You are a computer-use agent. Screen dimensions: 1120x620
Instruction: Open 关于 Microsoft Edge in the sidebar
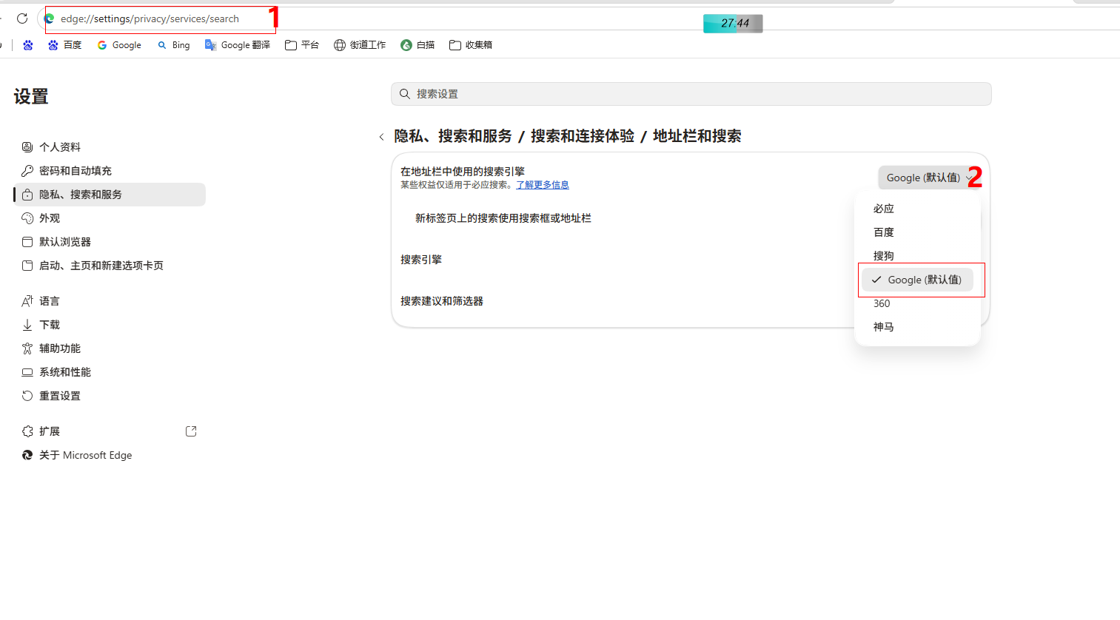tap(110, 455)
